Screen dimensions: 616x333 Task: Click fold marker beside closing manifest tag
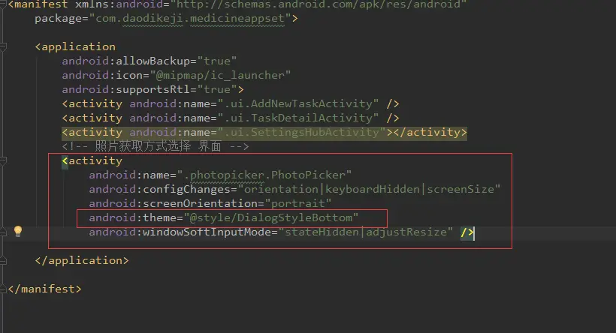pyautogui.click(x=3, y=289)
